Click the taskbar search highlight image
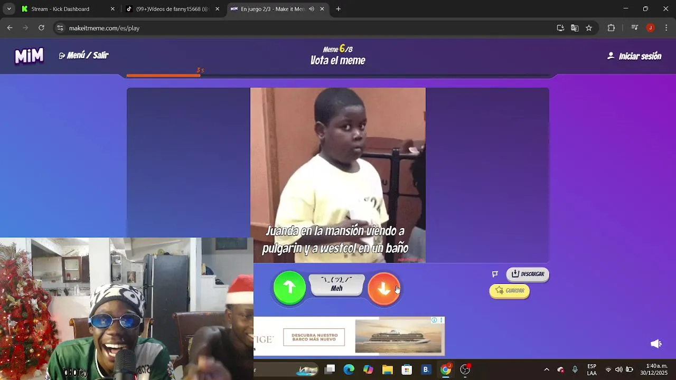The image size is (676, 380). [307, 369]
